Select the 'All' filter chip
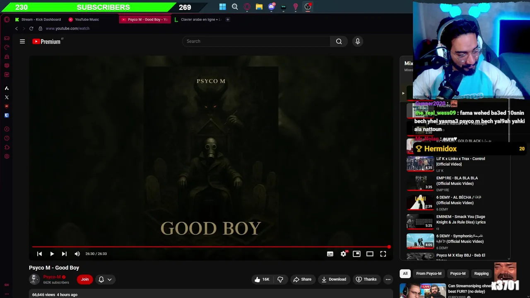This screenshot has width=530, height=298. click(405, 274)
